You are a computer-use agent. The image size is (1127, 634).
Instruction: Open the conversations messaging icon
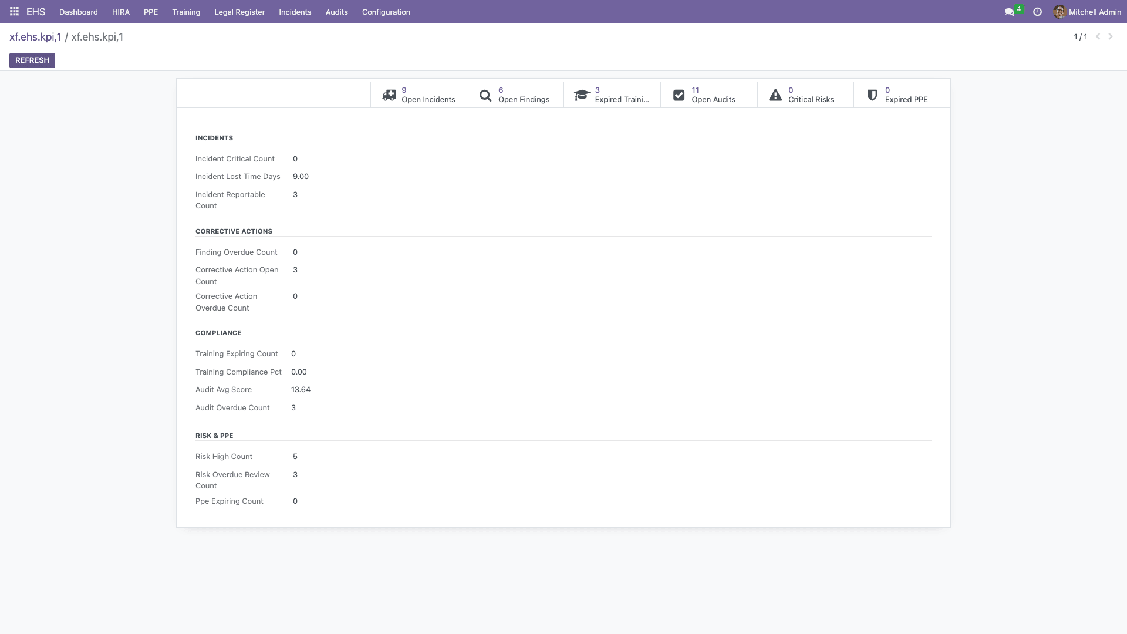1008,11
